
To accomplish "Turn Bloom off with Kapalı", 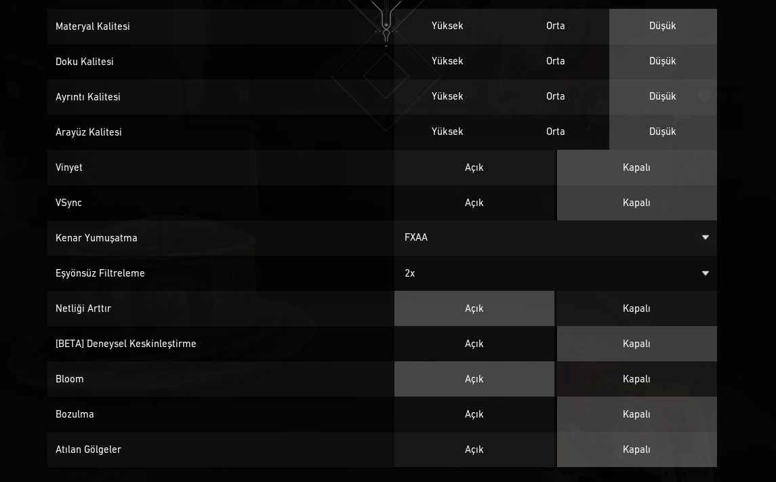I will (636, 379).
